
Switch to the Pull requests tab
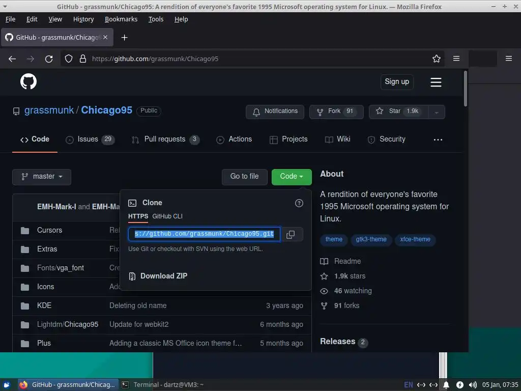(165, 139)
